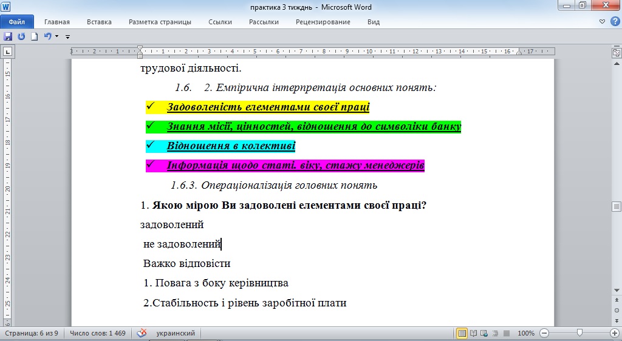Open the Разметка страницы tab
Screen dimensions: 622x341
[x=160, y=22]
